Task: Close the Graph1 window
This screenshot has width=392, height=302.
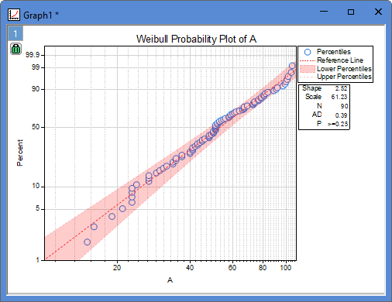Action: [378, 12]
